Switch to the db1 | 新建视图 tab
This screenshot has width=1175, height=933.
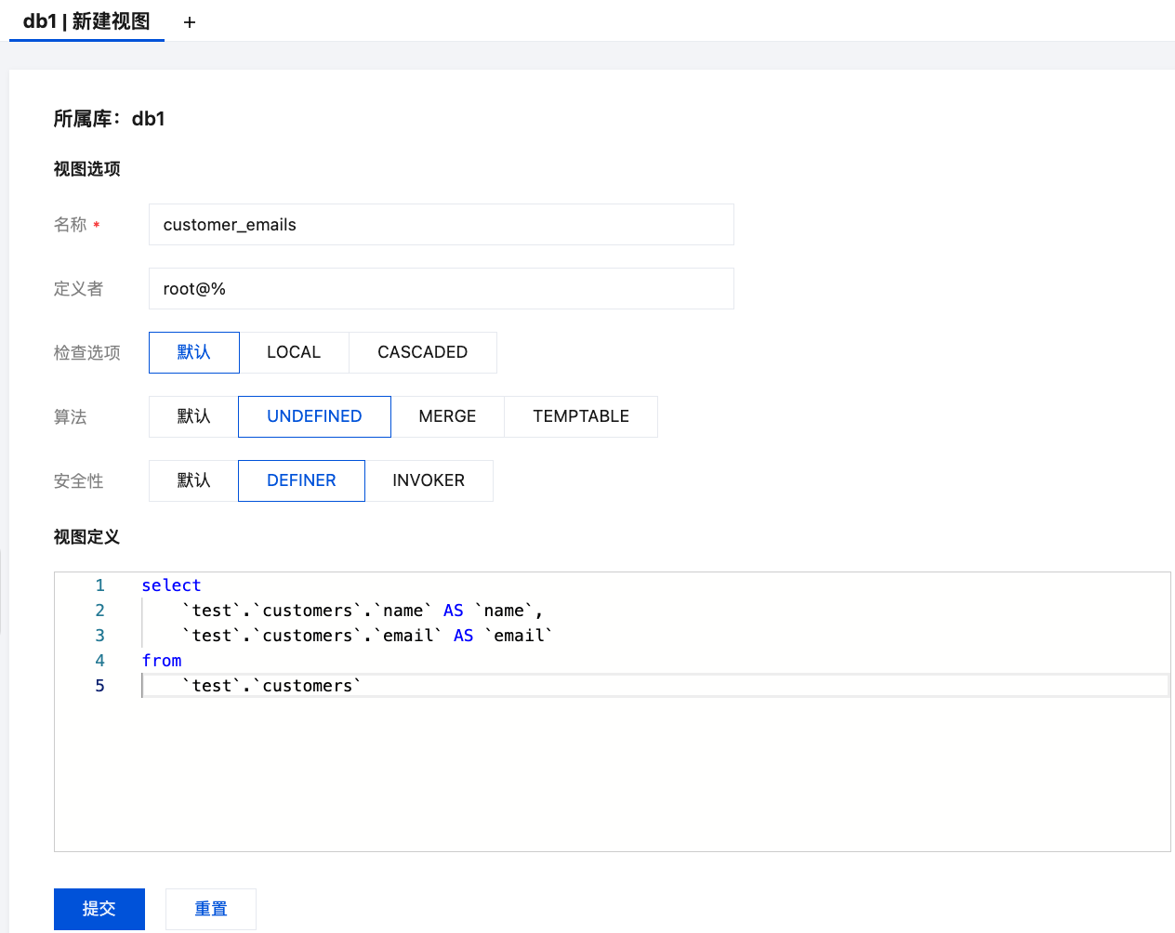[x=86, y=21]
